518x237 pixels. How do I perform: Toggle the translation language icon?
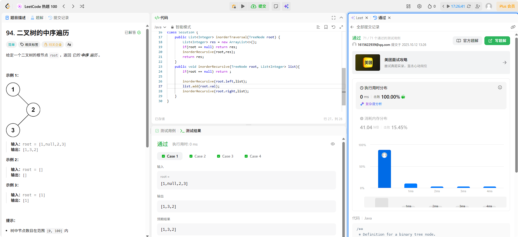69,45
